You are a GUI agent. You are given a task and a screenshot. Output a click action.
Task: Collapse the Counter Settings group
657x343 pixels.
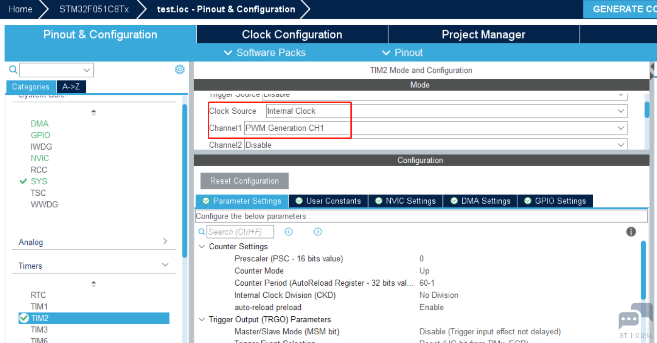[x=201, y=246]
